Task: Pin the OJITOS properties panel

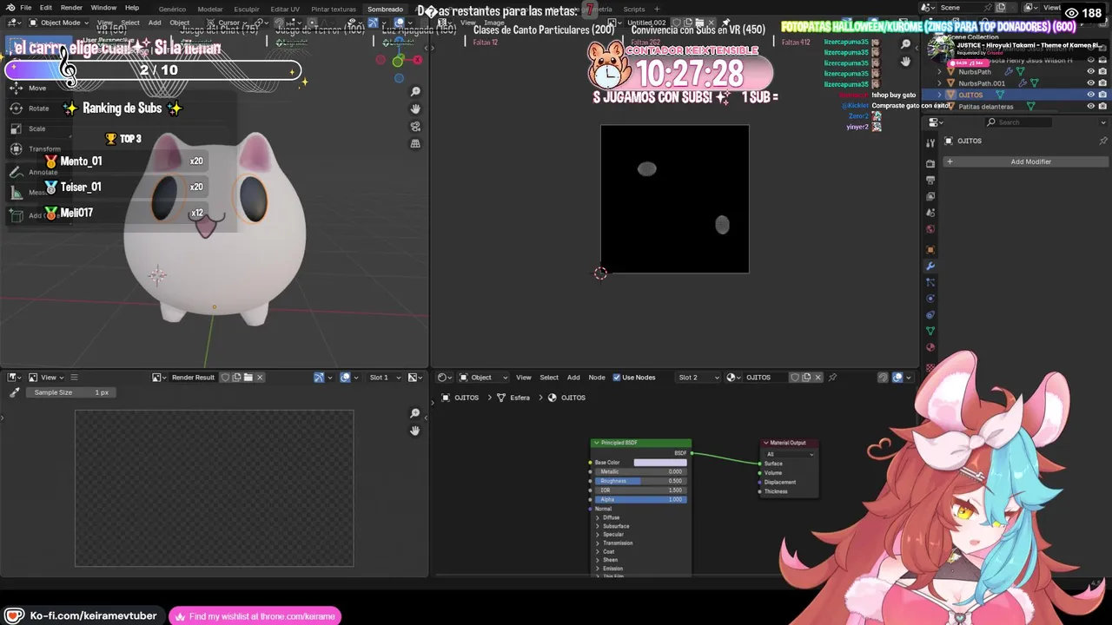Action: [1103, 141]
